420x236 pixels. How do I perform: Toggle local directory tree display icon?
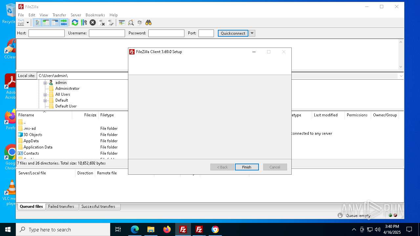click(x=46, y=23)
